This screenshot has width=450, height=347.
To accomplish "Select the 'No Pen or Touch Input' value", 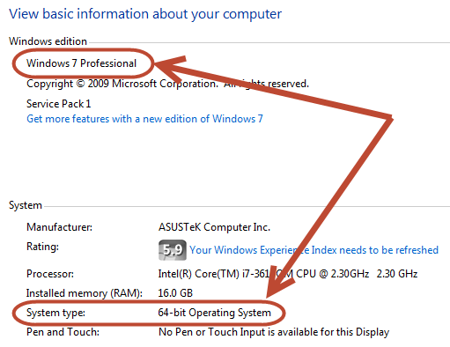I will 274,332.
